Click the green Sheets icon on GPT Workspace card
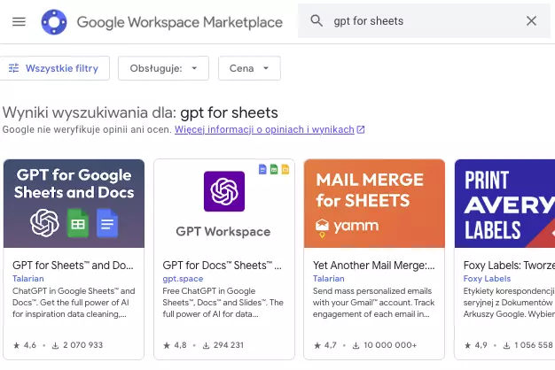 [x=274, y=169]
